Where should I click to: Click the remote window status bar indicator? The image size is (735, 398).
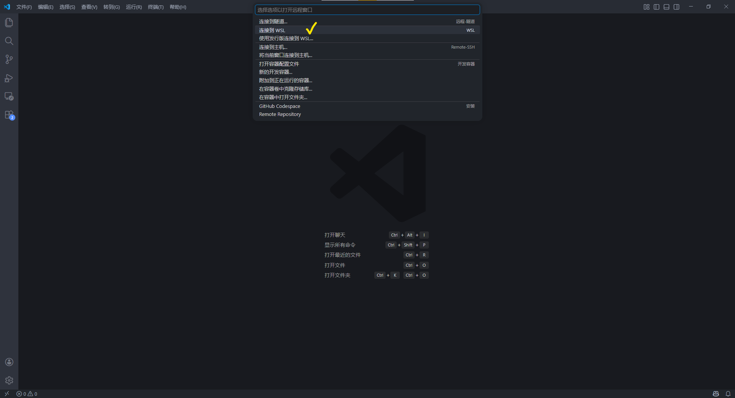(7, 394)
